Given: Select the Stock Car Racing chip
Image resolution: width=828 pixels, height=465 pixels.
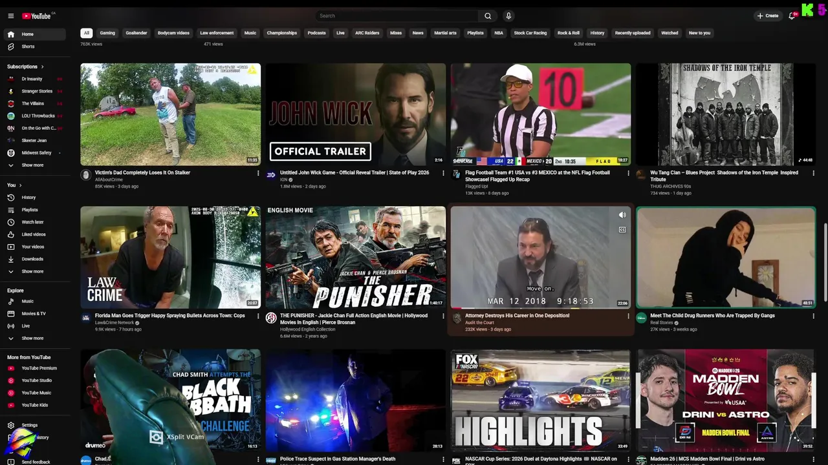Looking at the screenshot, I should [530, 33].
